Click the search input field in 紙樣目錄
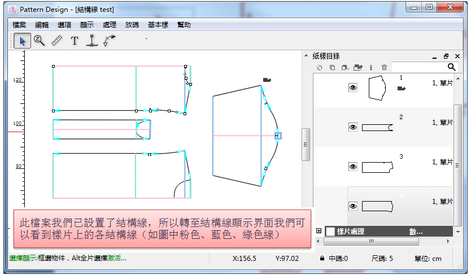 click(418, 67)
